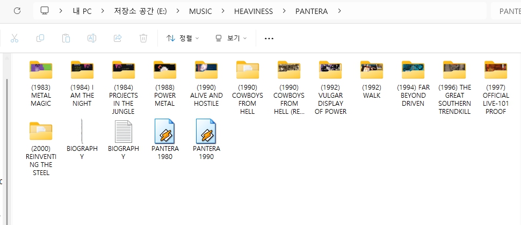Click PANTERA in the breadcrumb path

312,11
